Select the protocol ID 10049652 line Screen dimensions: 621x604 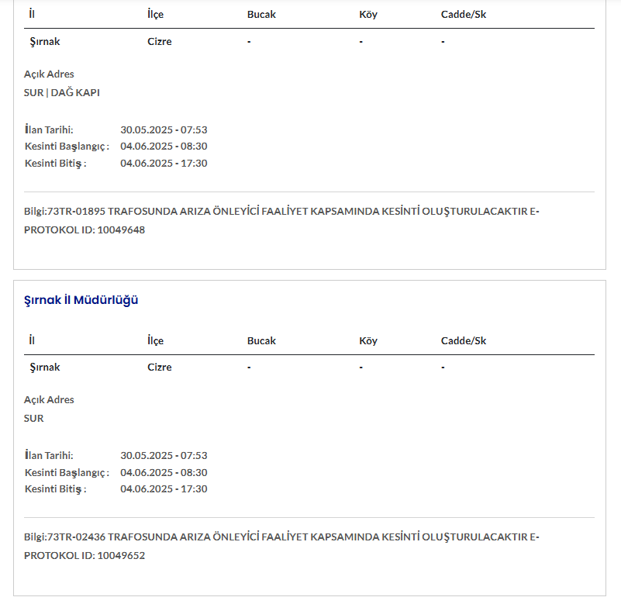(85, 555)
